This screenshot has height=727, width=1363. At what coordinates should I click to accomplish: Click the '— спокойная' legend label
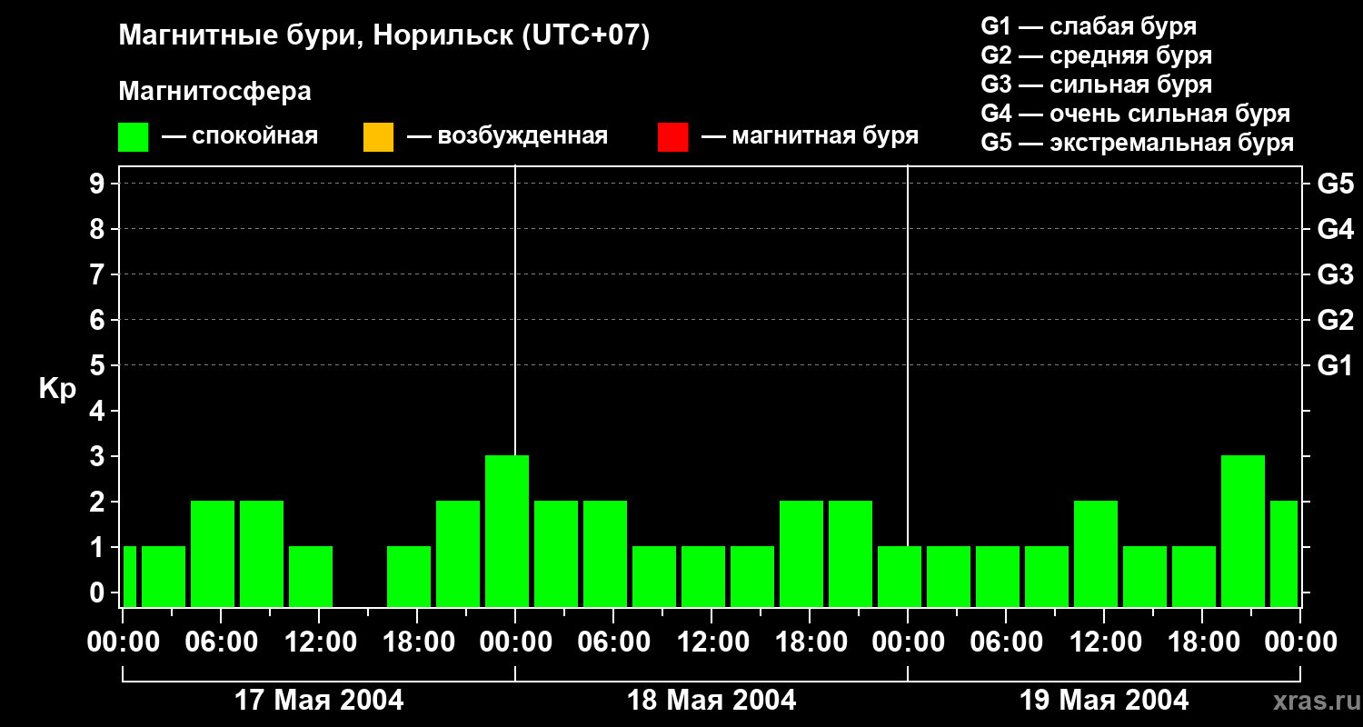click(240, 136)
